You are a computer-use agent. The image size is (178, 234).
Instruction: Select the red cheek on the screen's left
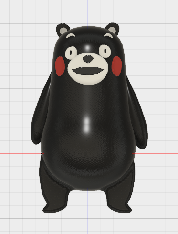pos(60,66)
